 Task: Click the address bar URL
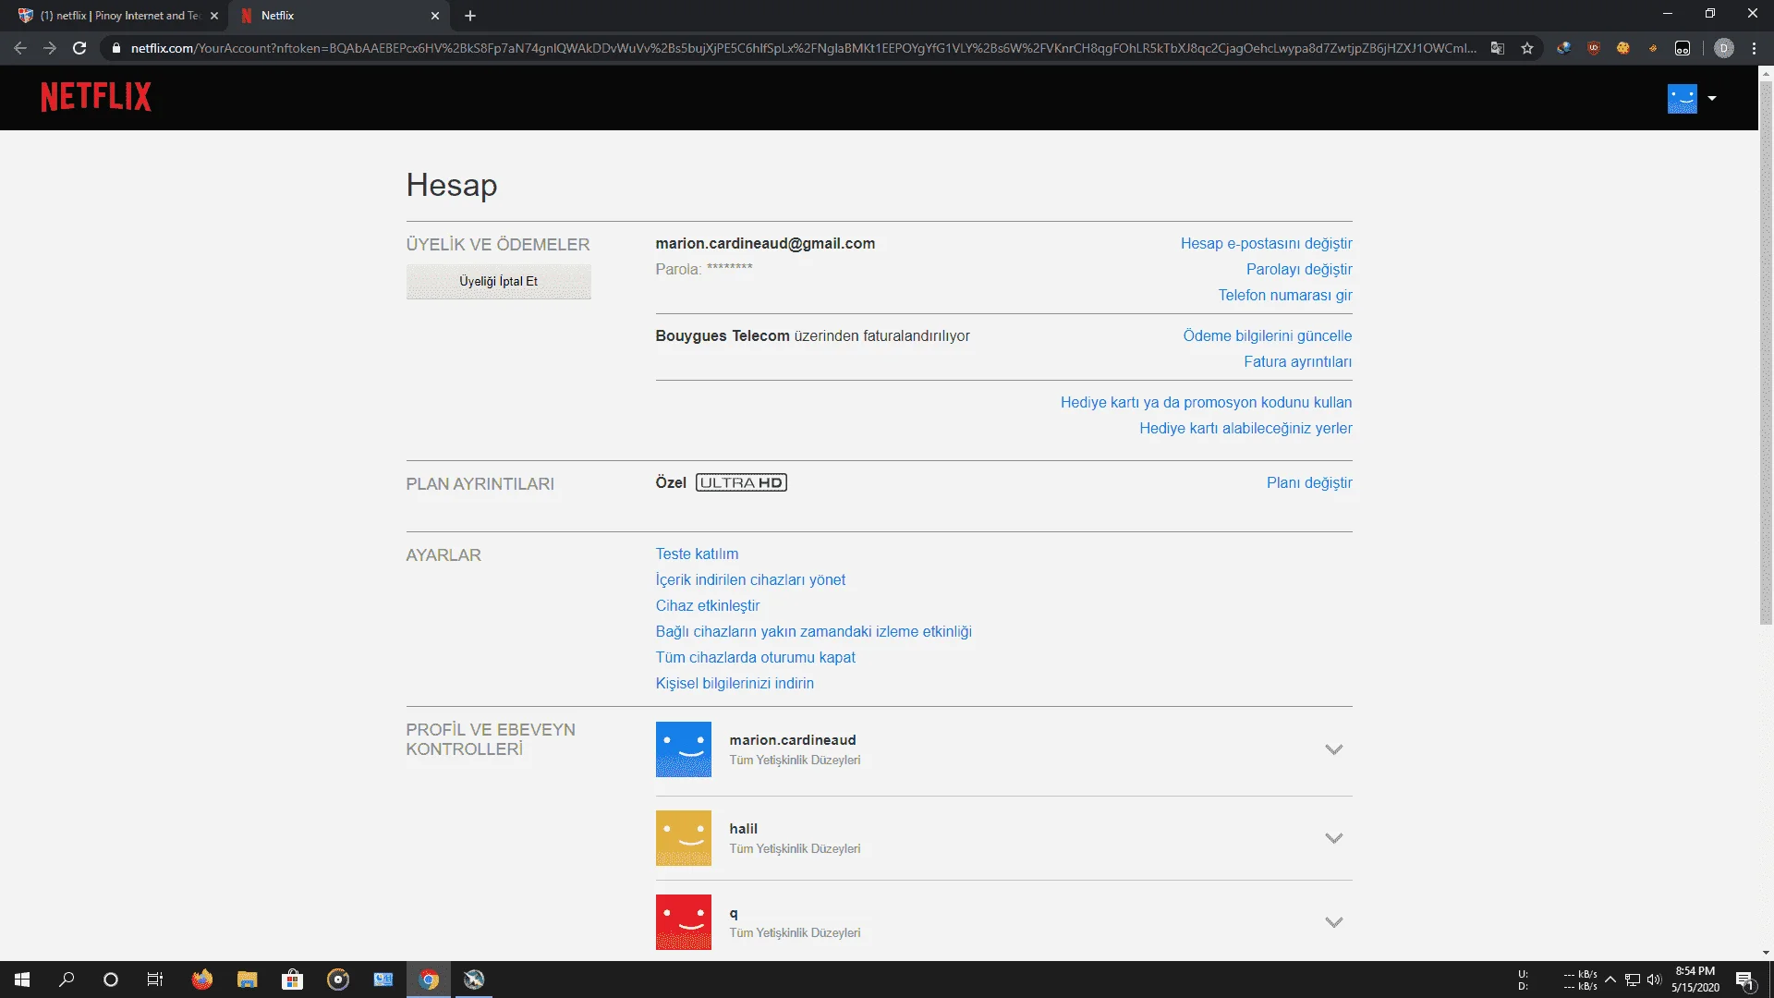coord(802,48)
